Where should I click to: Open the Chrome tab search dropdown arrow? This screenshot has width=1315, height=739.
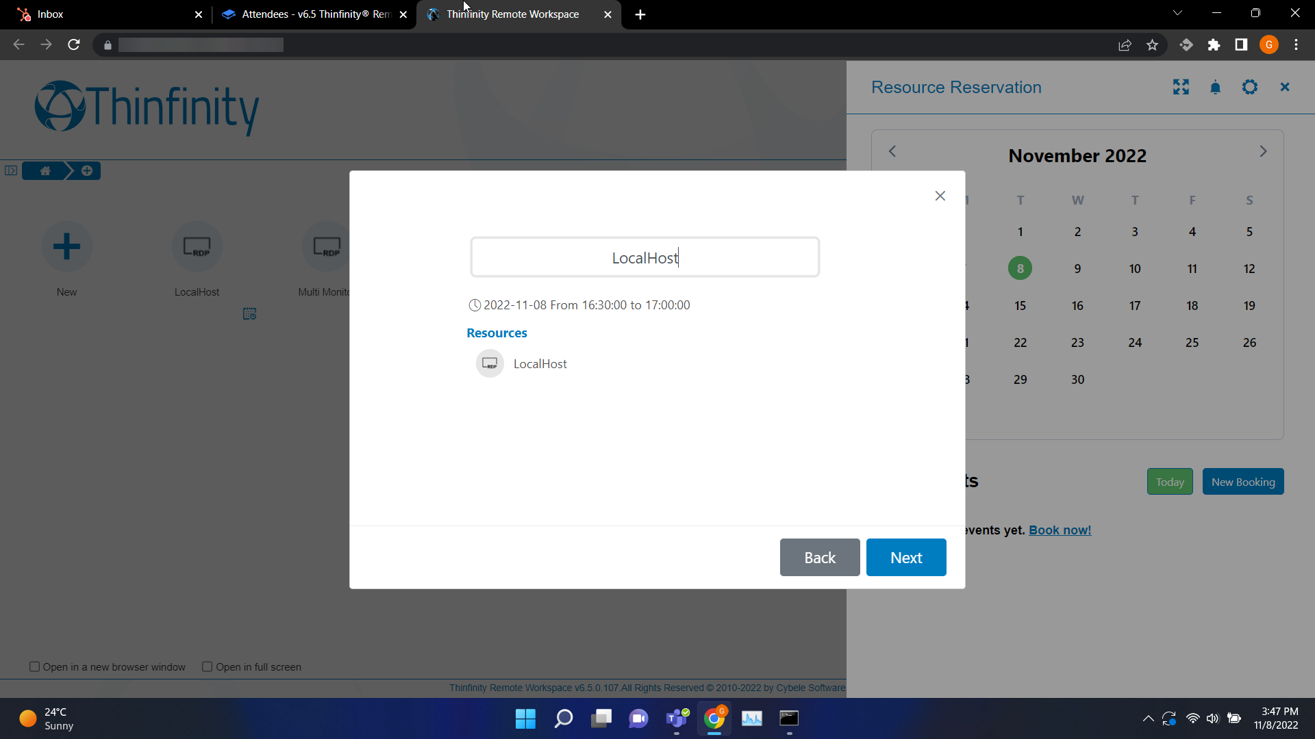(1177, 13)
